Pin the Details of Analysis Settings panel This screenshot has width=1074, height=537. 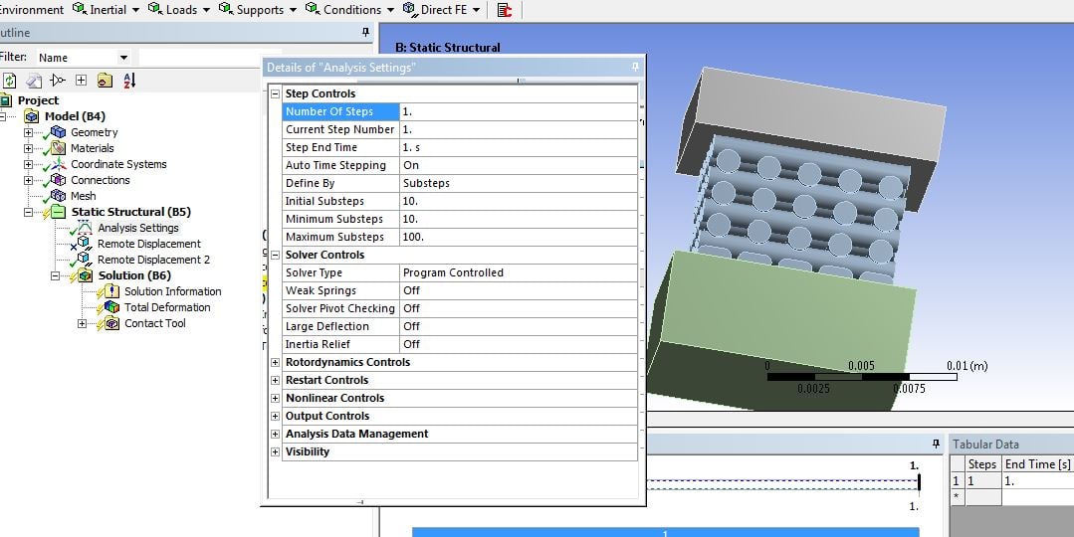pos(635,67)
